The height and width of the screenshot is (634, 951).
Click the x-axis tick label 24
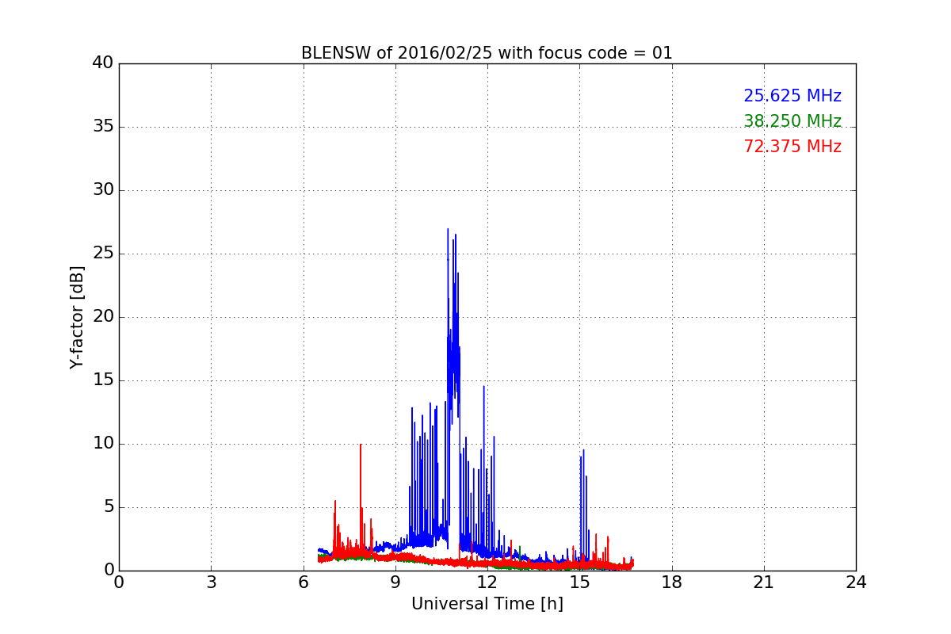[x=856, y=582]
